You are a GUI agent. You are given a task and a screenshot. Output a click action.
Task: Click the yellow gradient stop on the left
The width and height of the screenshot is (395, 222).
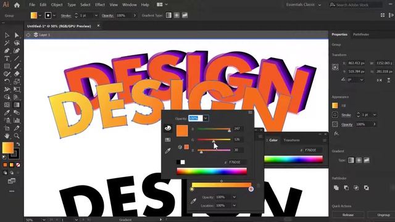pyautogui.click(x=192, y=189)
